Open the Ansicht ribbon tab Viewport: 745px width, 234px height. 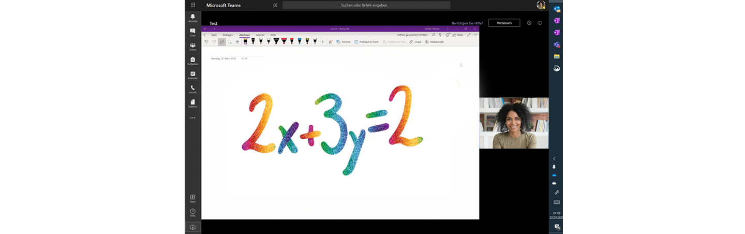click(260, 35)
